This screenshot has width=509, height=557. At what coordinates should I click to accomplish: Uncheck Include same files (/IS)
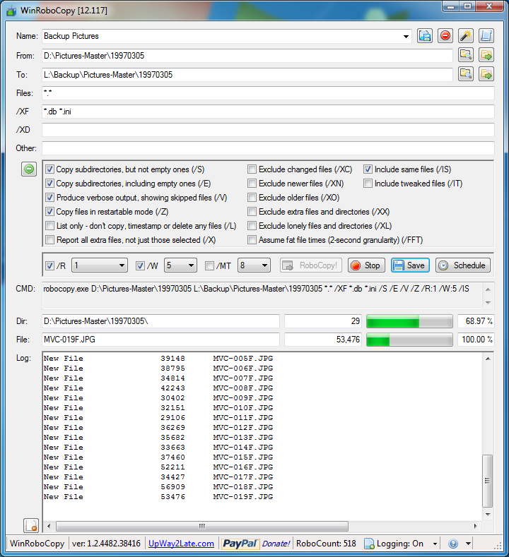coord(368,169)
